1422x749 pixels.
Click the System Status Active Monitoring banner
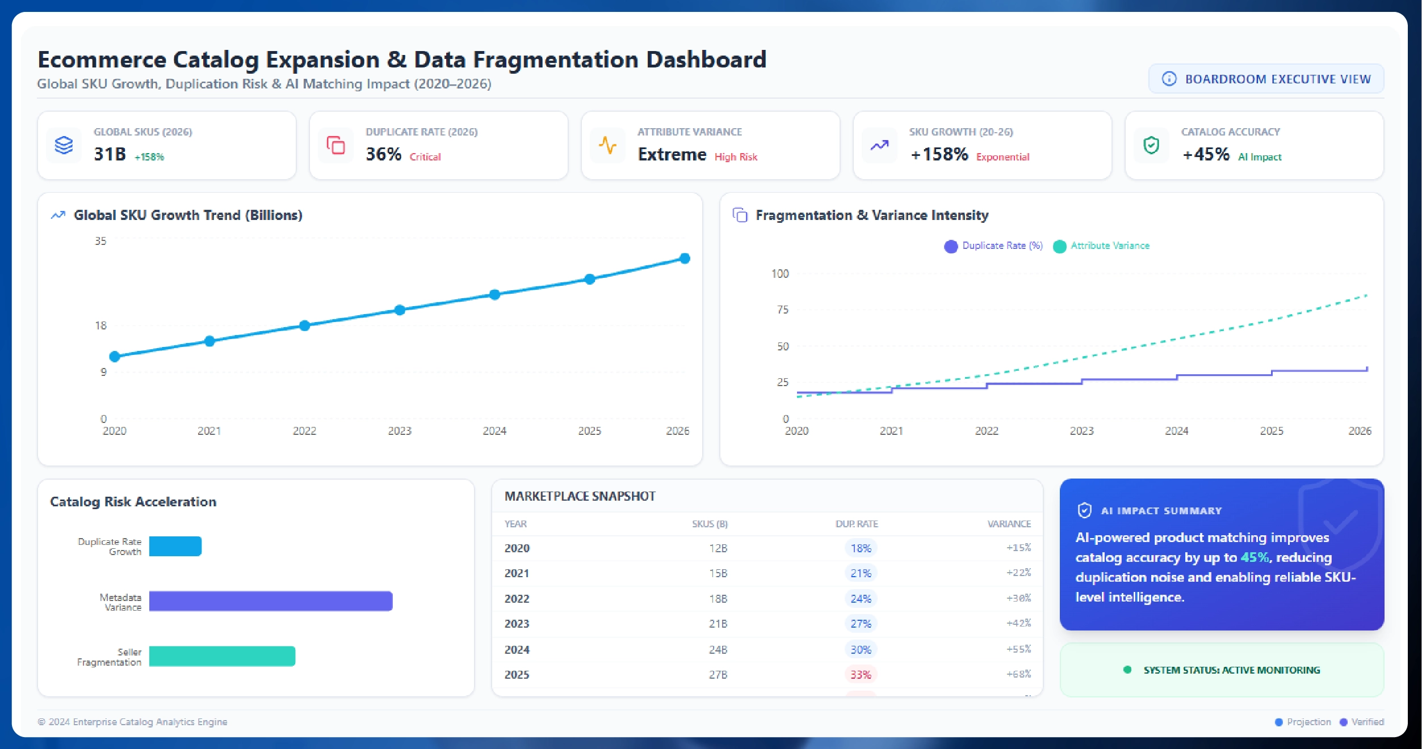pos(1222,670)
